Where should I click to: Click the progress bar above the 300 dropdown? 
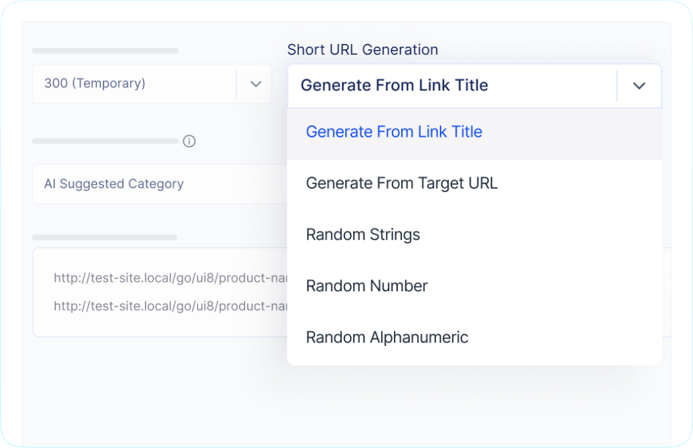[x=105, y=50]
